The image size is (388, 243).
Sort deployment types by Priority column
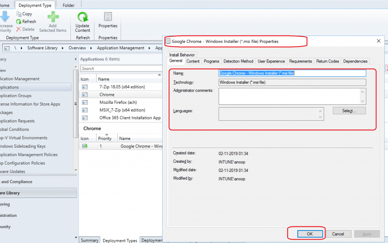click(106, 139)
